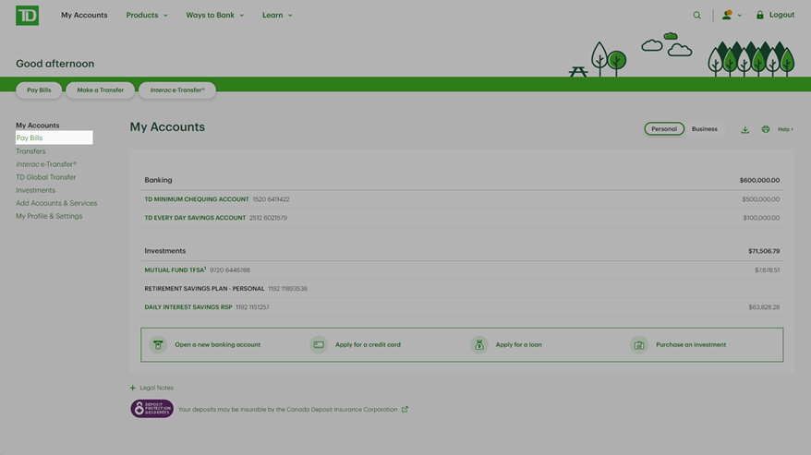Open Add Accounts & Services
Image resolution: width=811 pixels, height=455 pixels.
(x=56, y=203)
